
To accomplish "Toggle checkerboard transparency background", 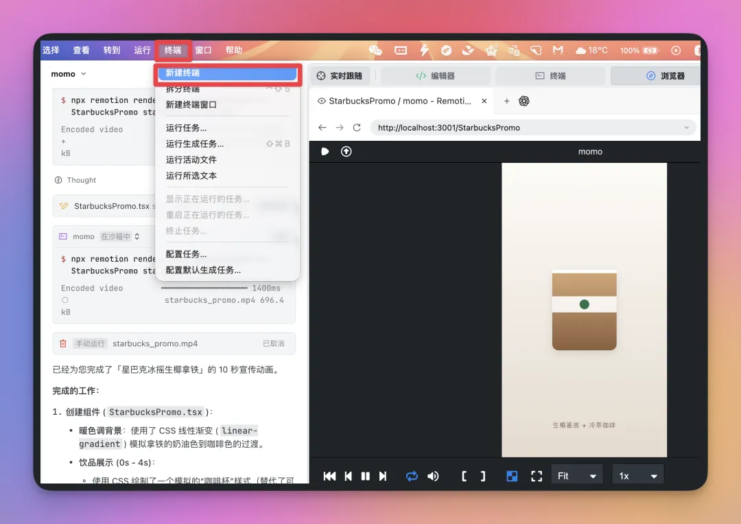I will [x=512, y=476].
